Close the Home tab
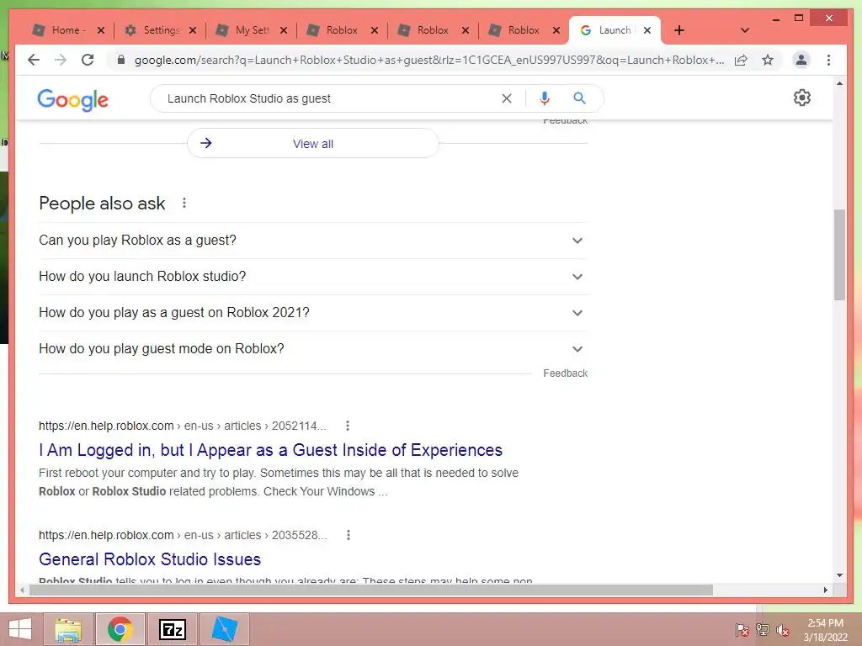This screenshot has width=862, height=646. pyautogui.click(x=101, y=30)
